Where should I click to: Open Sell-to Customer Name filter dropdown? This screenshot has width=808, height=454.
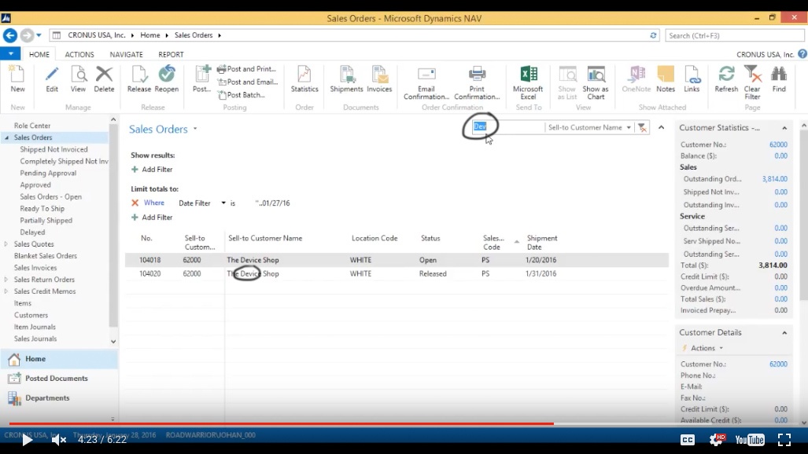(x=629, y=128)
